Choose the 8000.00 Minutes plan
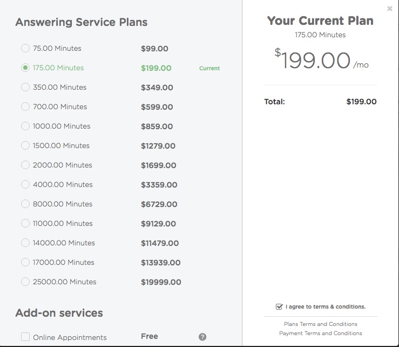 click(25, 204)
